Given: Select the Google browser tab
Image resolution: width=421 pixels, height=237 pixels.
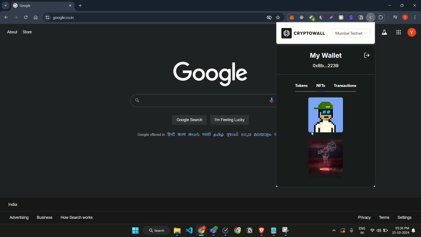Looking at the screenshot, I should pos(43,6).
